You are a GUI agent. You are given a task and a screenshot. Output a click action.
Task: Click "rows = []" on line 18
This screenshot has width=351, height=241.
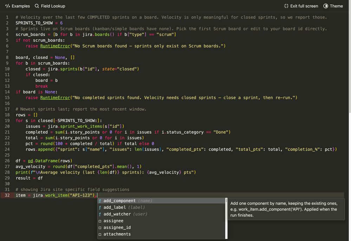(27, 115)
